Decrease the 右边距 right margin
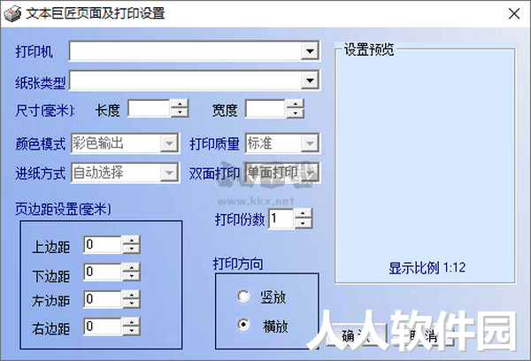This screenshot has height=361, width=531. [131, 331]
